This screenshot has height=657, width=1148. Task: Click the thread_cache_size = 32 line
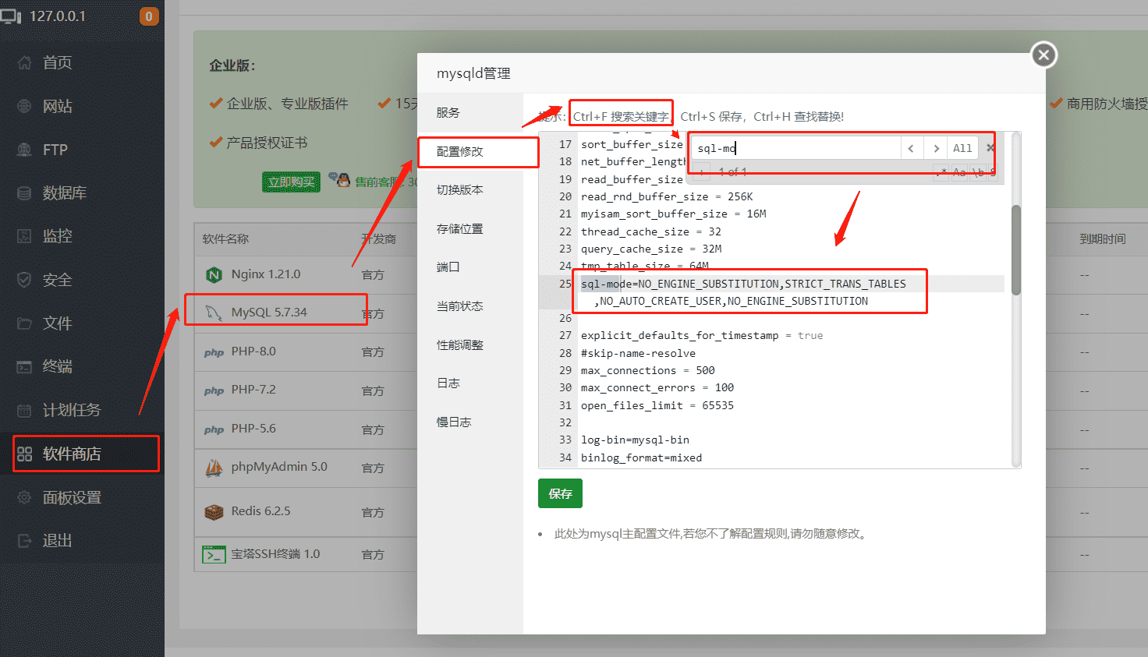(650, 231)
